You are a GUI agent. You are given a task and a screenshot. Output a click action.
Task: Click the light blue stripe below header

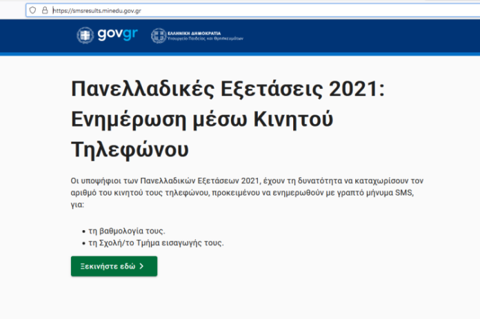coord(240,54)
